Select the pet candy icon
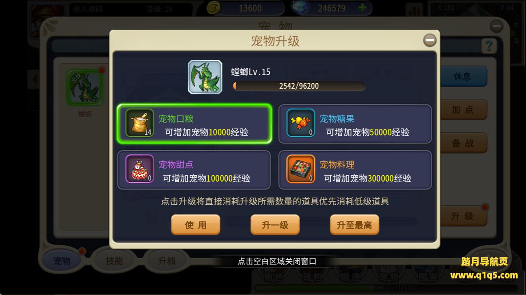The width and height of the screenshot is (526, 295). point(301,123)
